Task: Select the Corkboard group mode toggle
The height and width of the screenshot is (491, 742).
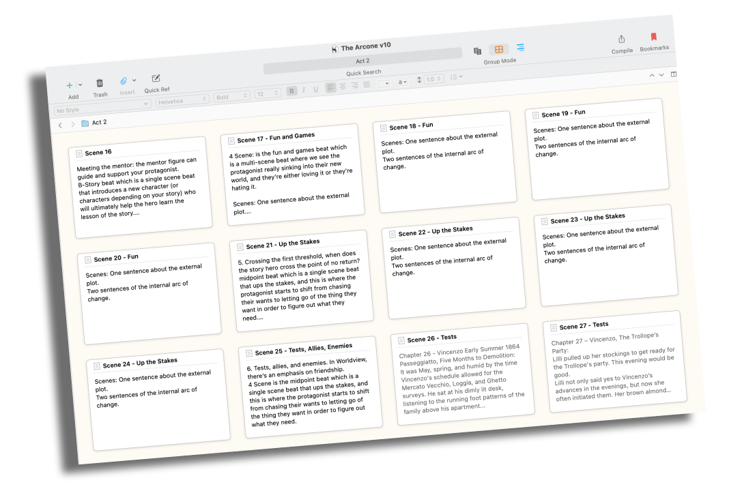Action: pos(499,50)
